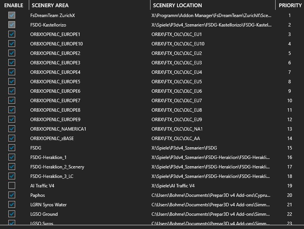Sort by the Priority column header
The width and height of the screenshot is (304, 229).
[290, 5]
